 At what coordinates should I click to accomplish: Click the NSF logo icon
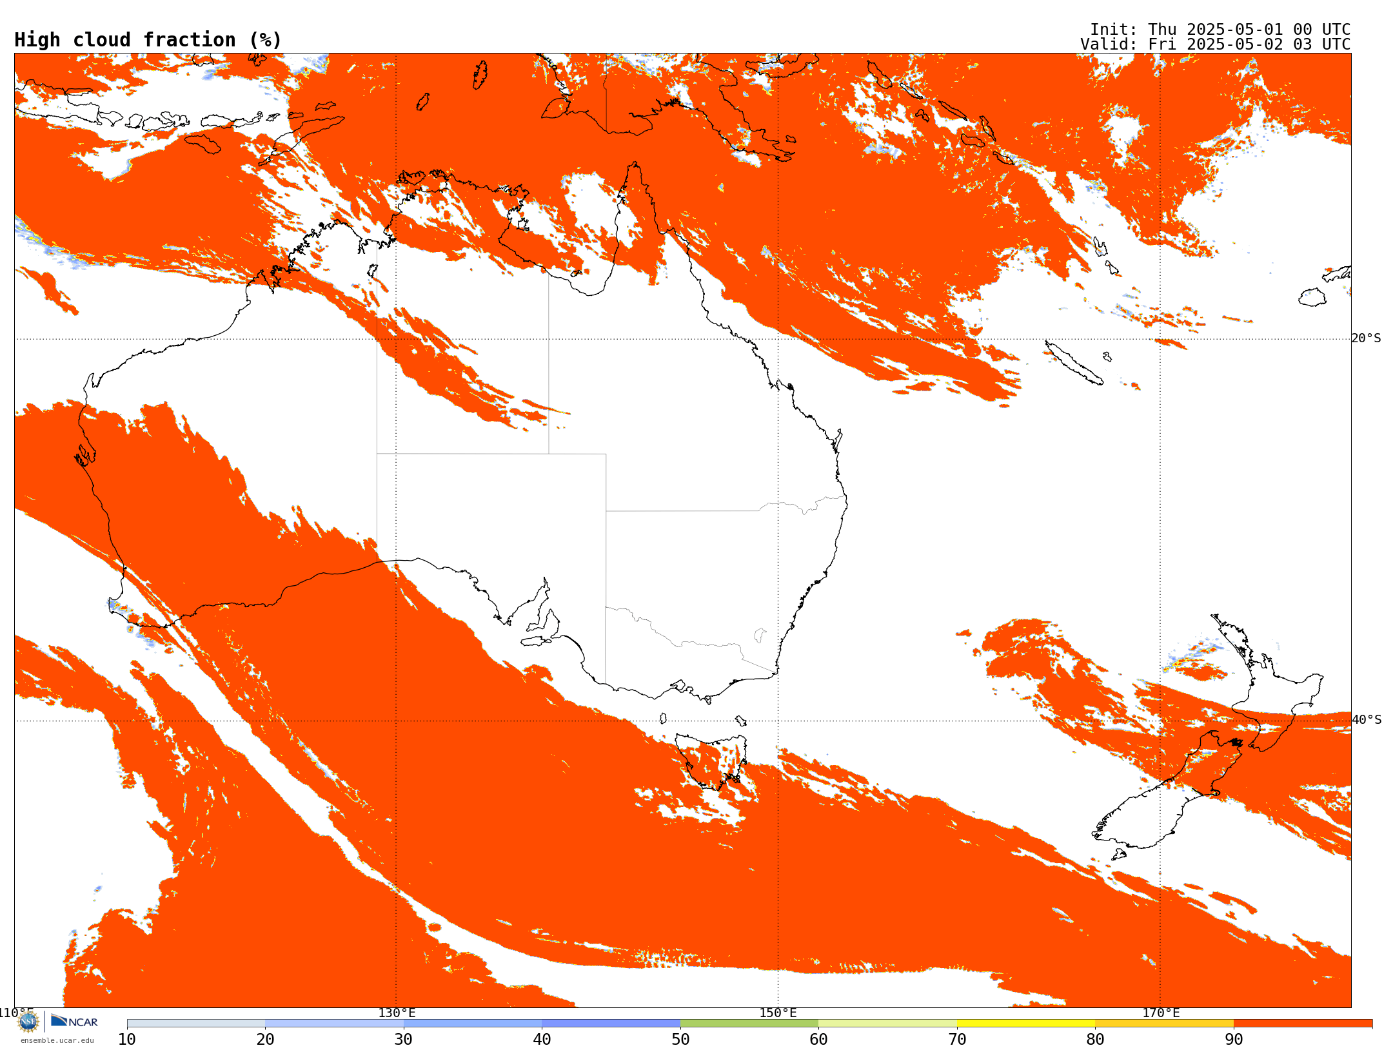point(28,1022)
